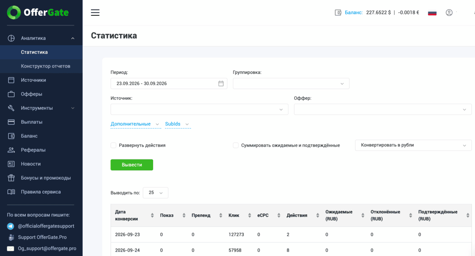The image size is (475, 256).
Task: Check Суммировать ожидаемые и подтверждённые
Action: tap(236, 145)
